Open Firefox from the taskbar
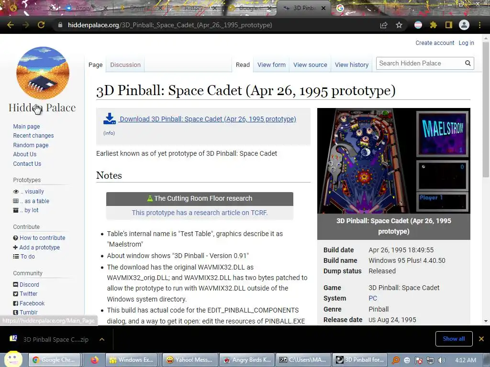Viewport: 490px width, 367px height. [x=94, y=360]
